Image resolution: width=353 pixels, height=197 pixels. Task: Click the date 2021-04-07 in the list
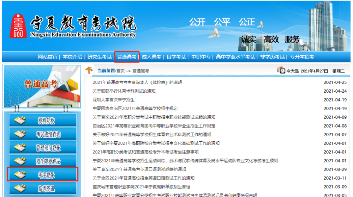pos(335,135)
